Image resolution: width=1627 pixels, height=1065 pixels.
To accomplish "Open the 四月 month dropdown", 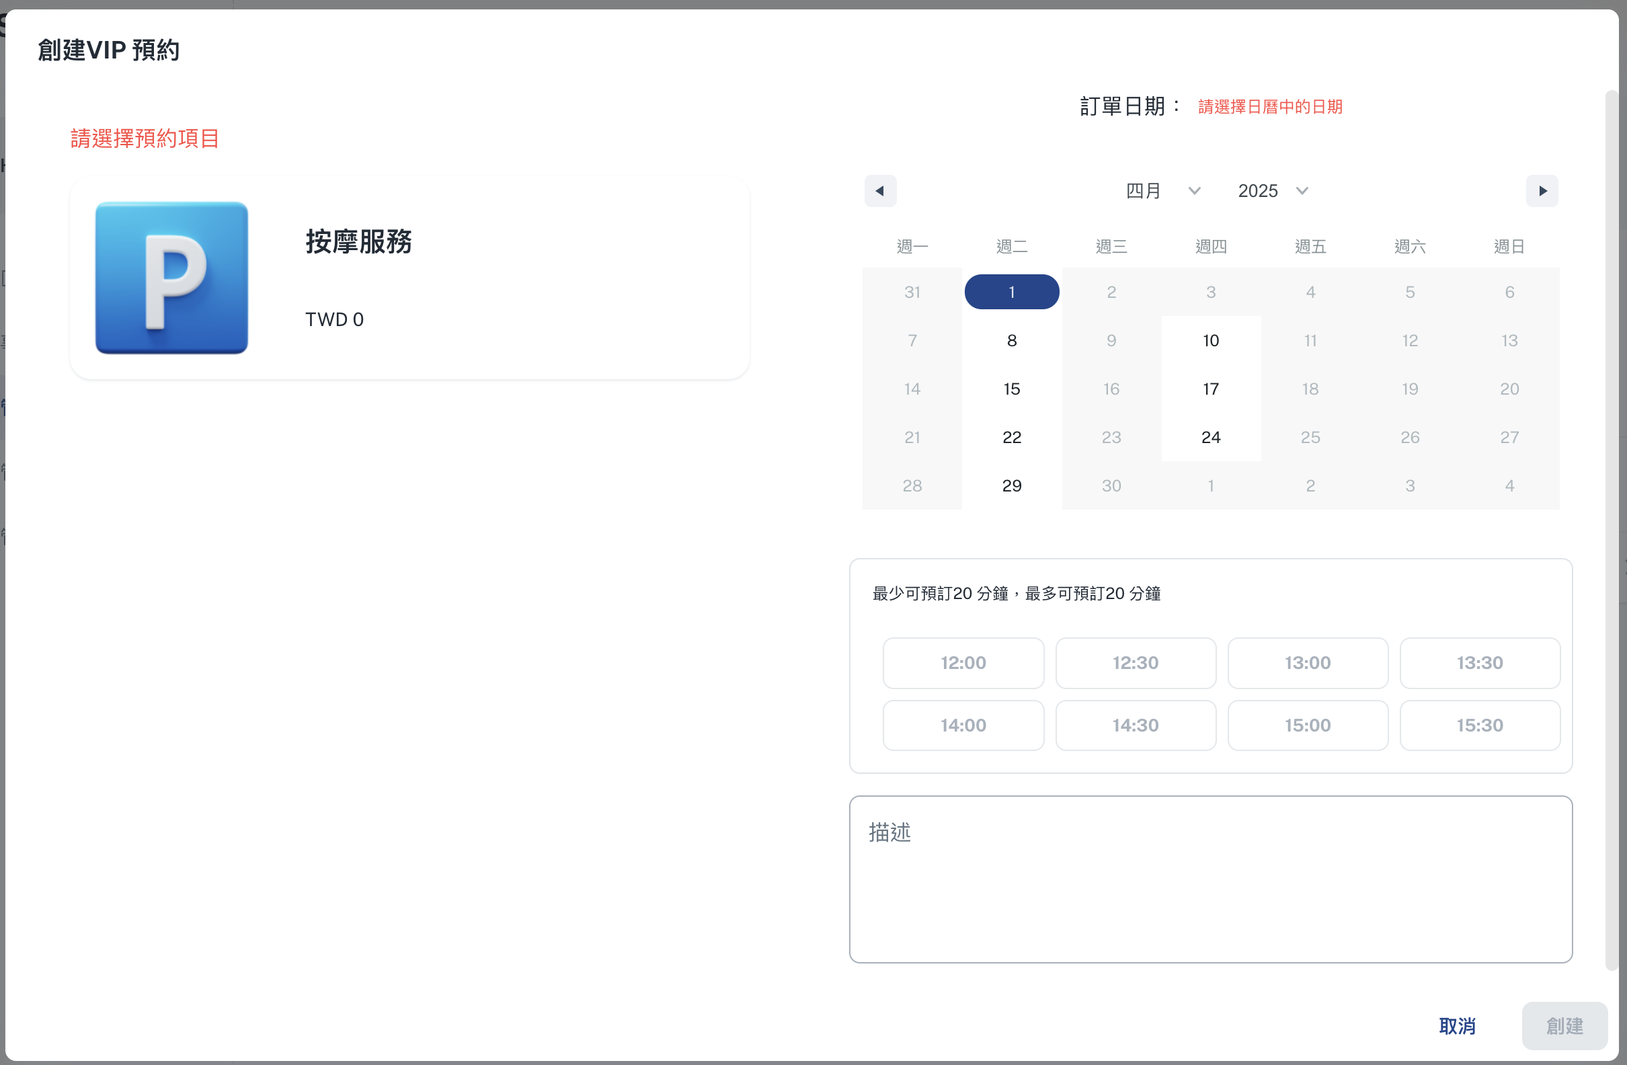I will (x=1162, y=191).
